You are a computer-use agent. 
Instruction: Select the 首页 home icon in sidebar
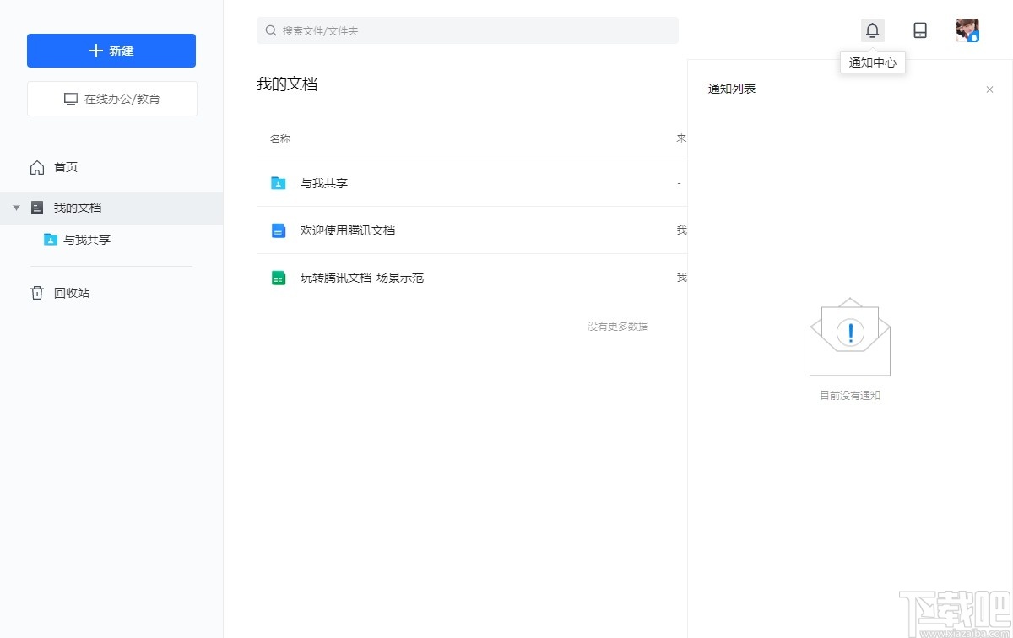37,166
